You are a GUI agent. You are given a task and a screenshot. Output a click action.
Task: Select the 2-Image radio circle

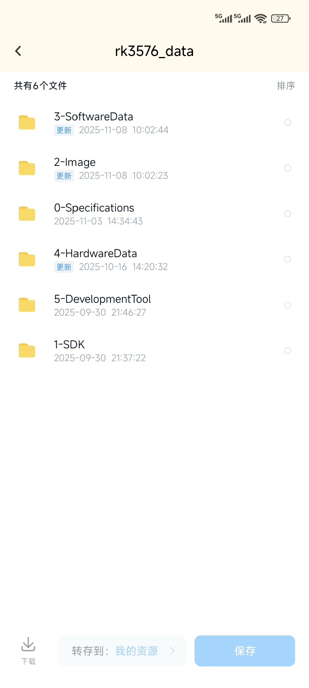[288, 168]
